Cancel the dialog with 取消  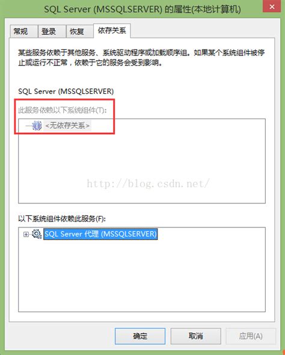195,336
